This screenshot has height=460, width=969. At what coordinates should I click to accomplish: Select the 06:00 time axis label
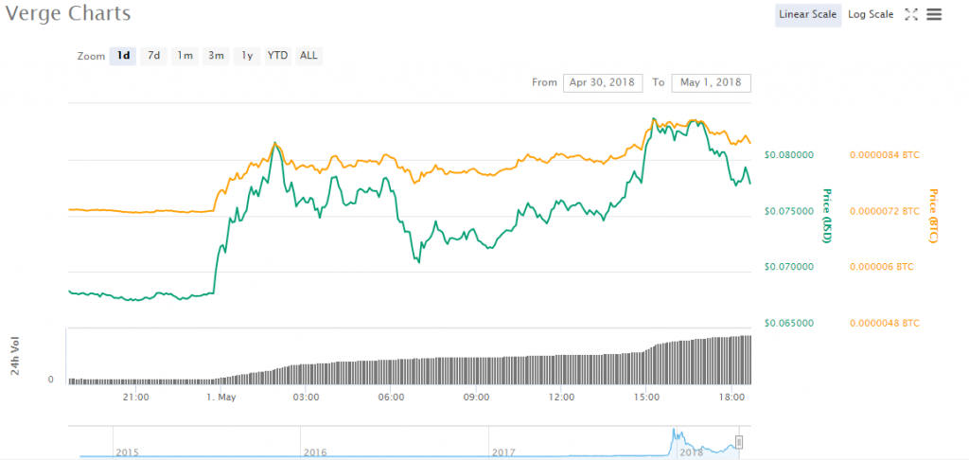(x=391, y=398)
